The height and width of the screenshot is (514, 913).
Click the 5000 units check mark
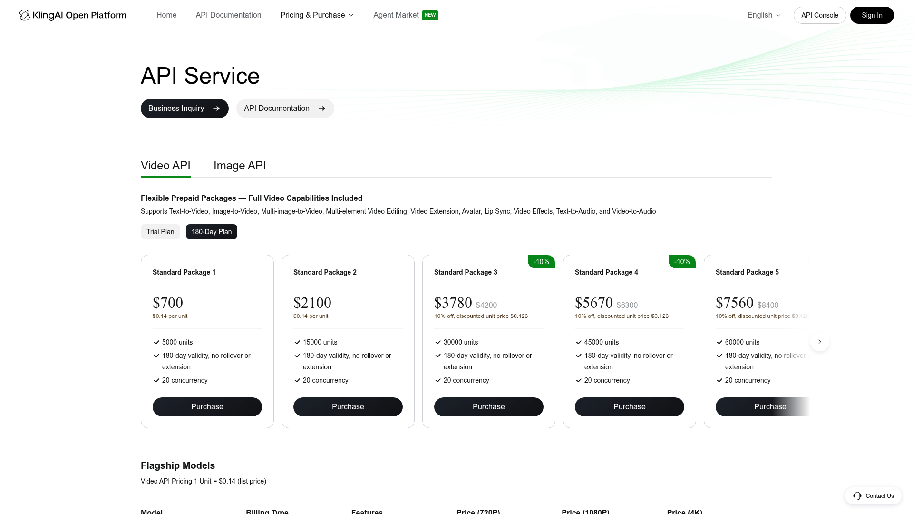coord(156,342)
